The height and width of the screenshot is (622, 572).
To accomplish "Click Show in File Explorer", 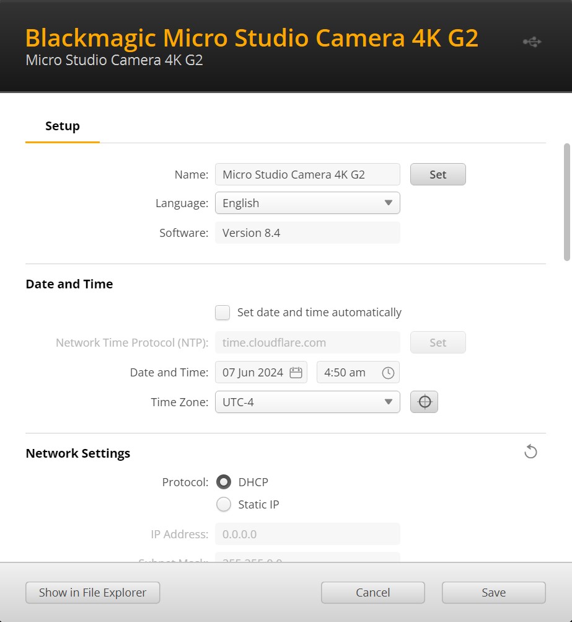I will click(93, 593).
